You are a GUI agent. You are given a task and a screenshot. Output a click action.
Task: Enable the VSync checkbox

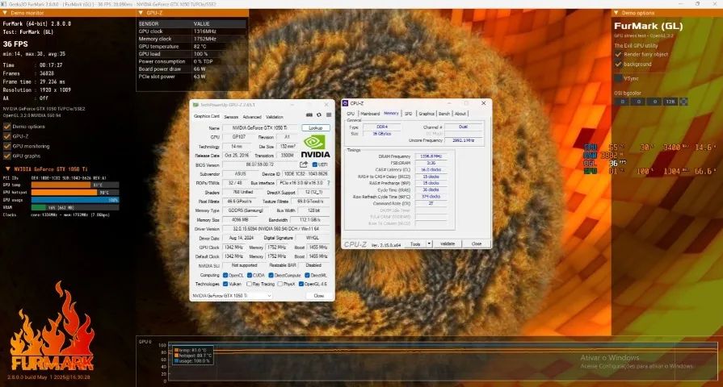coord(618,79)
